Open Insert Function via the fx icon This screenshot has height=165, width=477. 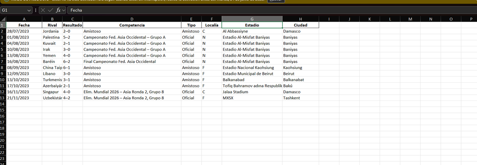58,10
